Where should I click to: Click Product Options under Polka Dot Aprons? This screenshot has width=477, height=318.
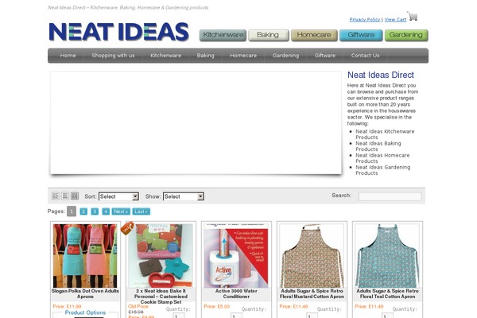pyautogui.click(x=85, y=312)
